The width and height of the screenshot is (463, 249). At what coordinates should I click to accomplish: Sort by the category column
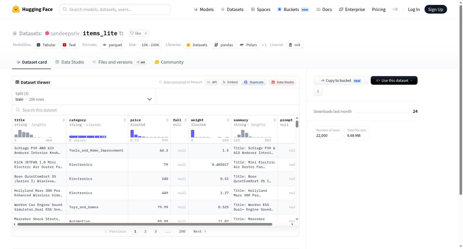[x=125, y=120]
